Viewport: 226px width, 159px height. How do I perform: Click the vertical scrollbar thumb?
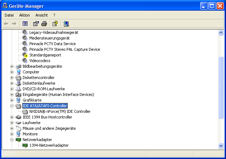click(221, 87)
